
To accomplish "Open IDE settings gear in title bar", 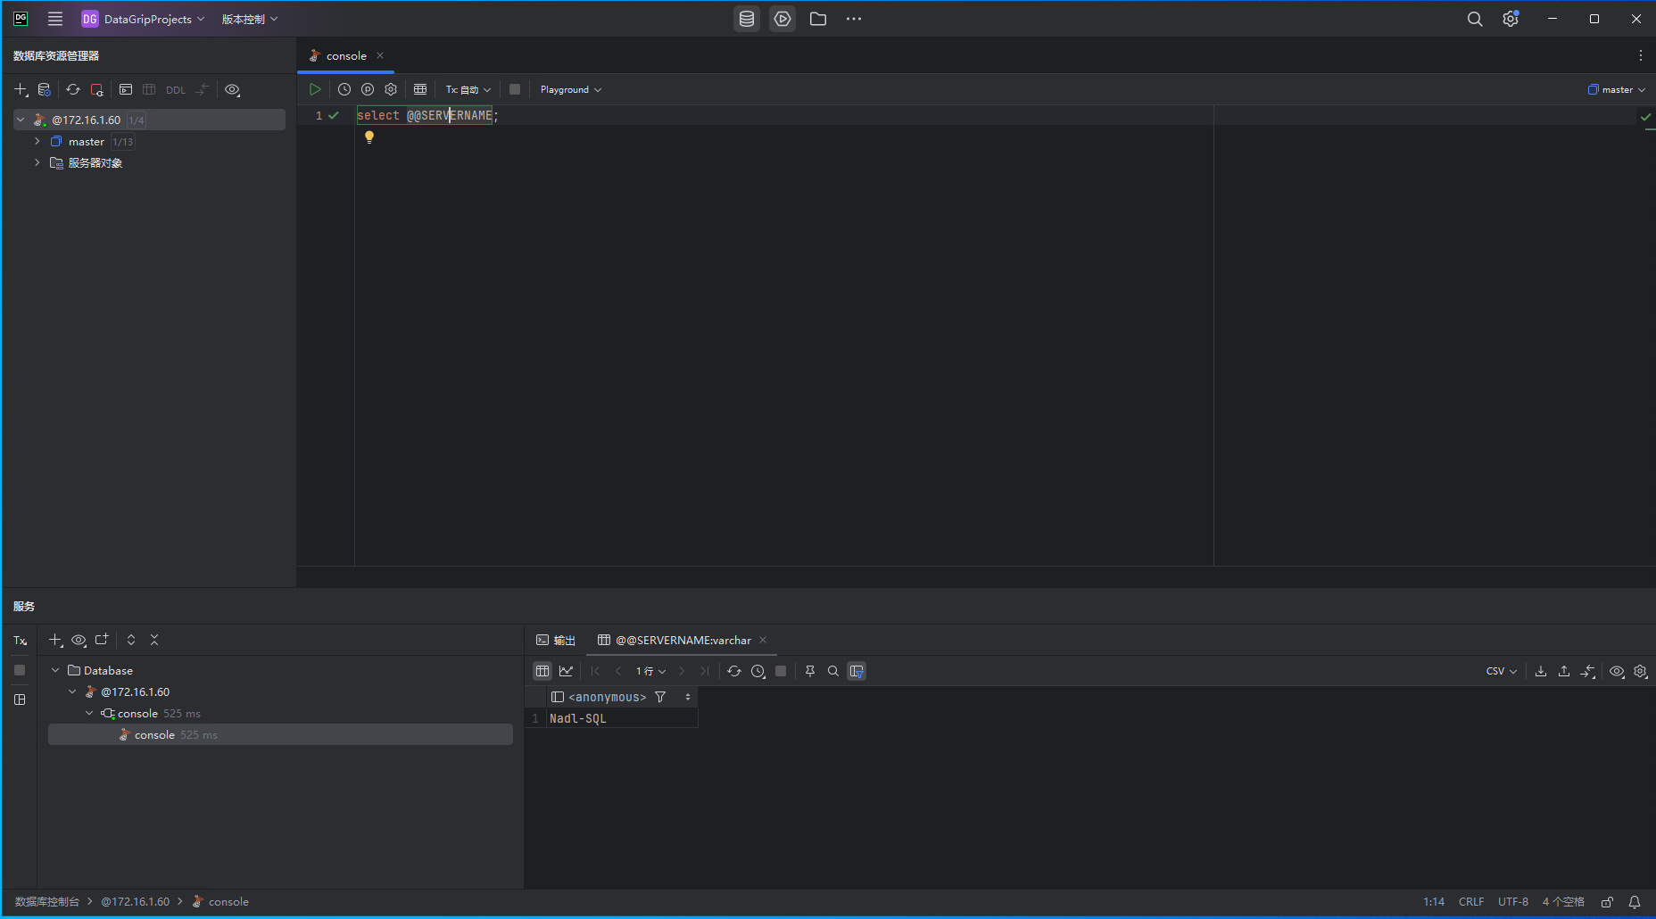I will click(1511, 19).
